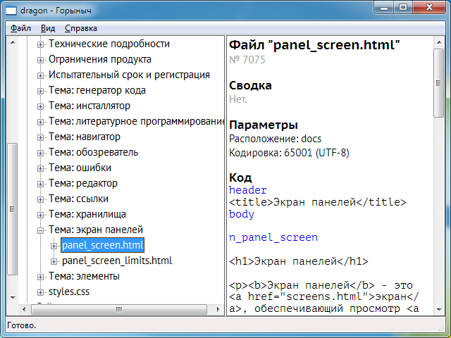The width and height of the screenshot is (451, 338).
Task: Expand Тема: ссылки node
Action: pyautogui.click(x=41, y=200)
